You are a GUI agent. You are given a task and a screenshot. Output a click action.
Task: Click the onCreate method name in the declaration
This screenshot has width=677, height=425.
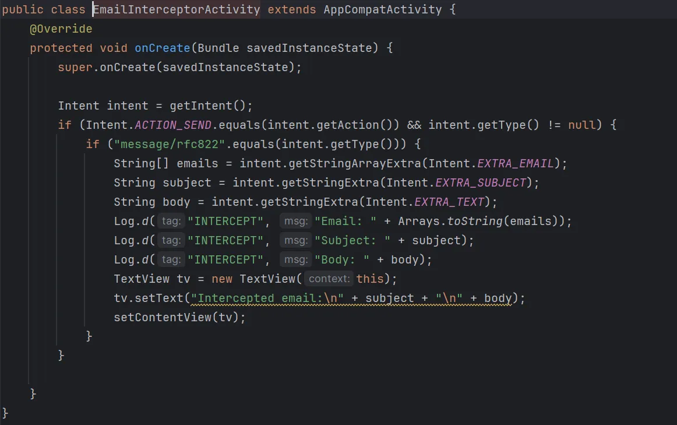163,48
